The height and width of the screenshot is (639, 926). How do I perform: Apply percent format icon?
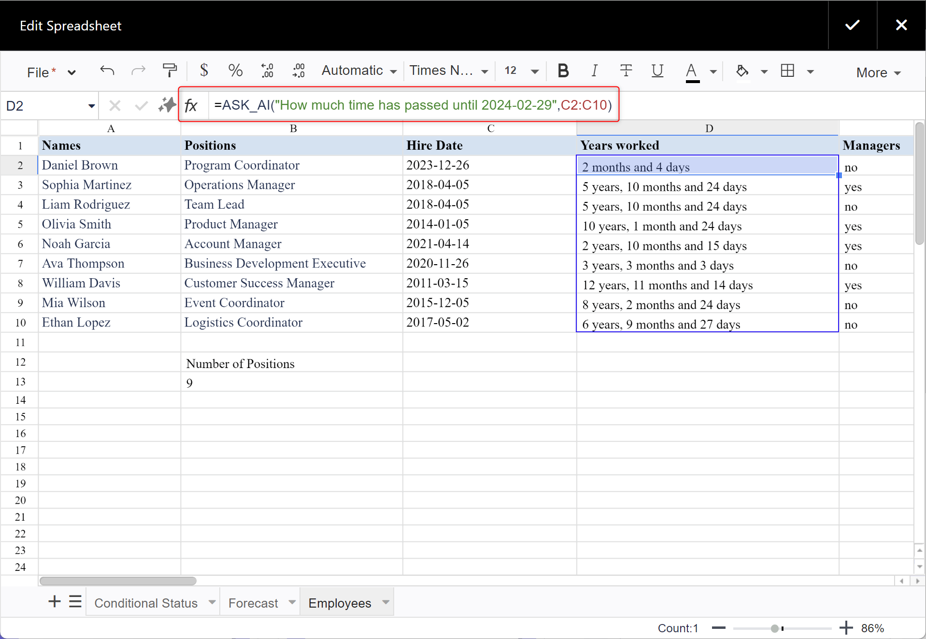(235, 71)
